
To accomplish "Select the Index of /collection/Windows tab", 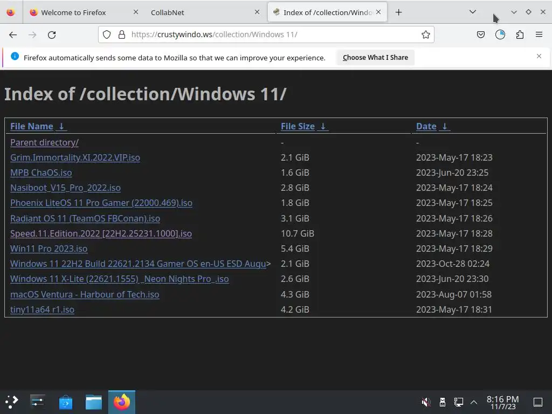I will click(327, 12).
